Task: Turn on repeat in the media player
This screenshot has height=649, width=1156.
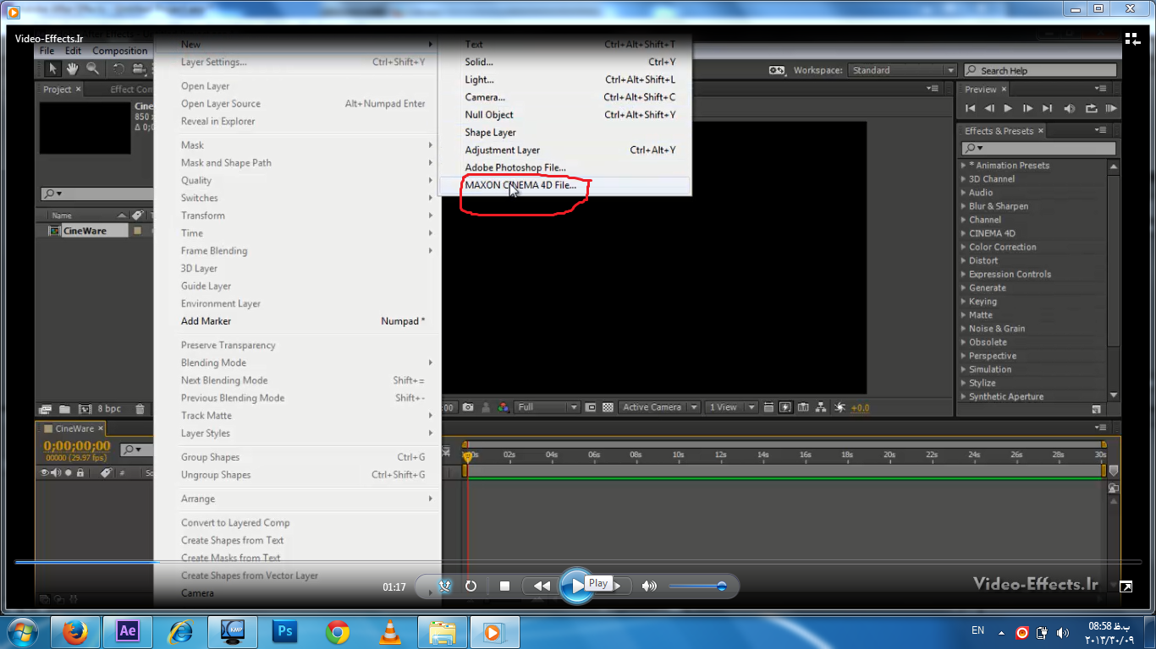Action: (x=471, y=586)
